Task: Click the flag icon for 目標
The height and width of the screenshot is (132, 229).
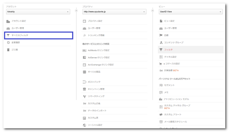Action: pos(161,35)
